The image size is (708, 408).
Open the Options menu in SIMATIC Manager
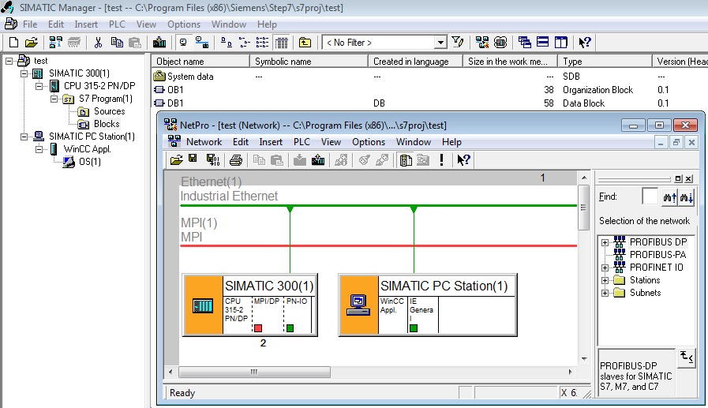(x=184, y=24)
